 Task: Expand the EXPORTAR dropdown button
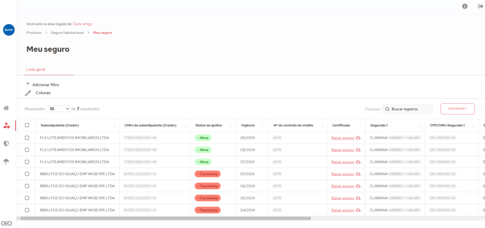[457, 109]
